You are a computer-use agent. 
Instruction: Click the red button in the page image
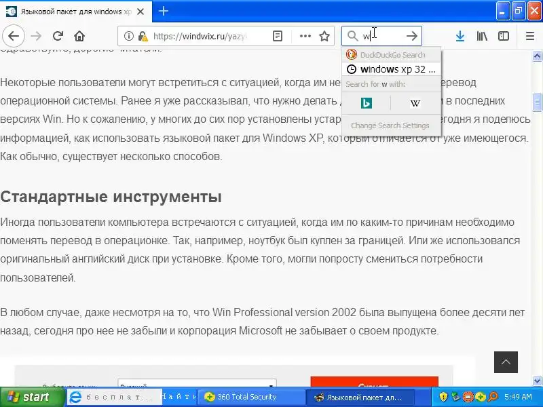tap(375, 382)
